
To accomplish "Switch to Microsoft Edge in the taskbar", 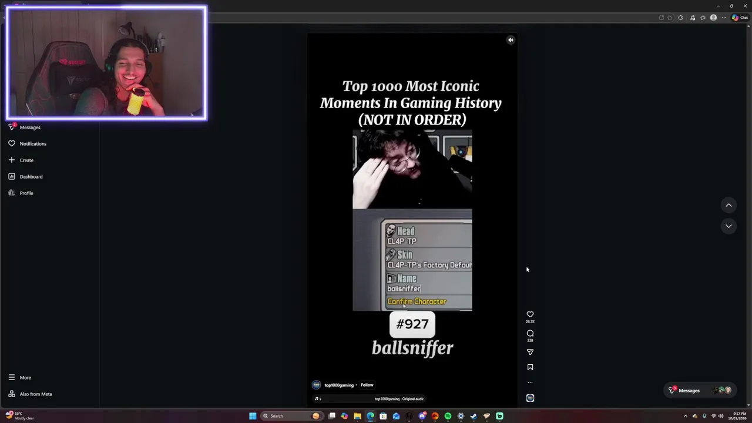I will pyautogui.click(x=370, y=416).
